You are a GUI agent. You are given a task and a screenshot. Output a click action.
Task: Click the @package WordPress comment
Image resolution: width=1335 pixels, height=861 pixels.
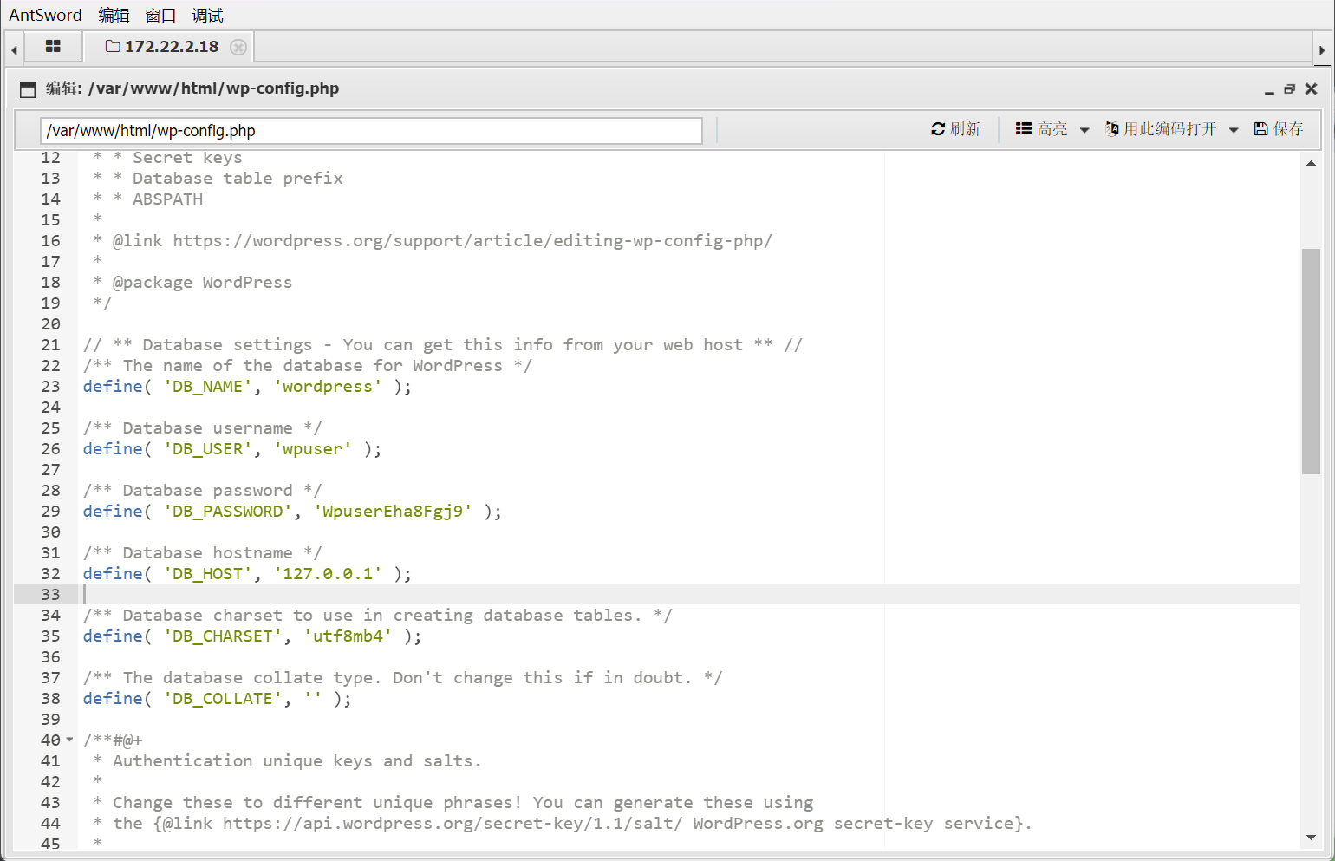202,283
